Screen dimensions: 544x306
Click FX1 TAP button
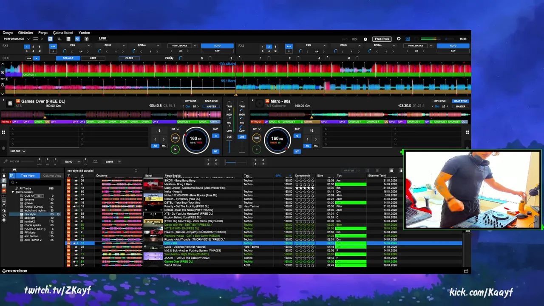coord(217,51)
